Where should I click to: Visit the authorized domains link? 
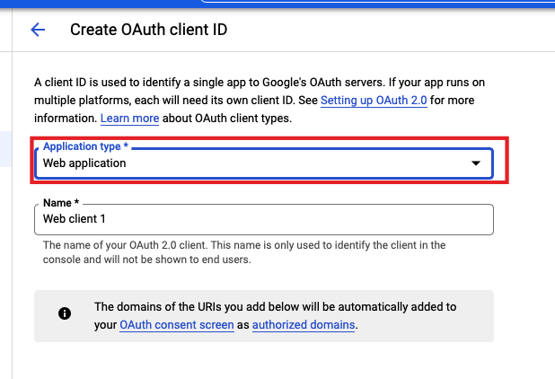(x=304, y=325)
